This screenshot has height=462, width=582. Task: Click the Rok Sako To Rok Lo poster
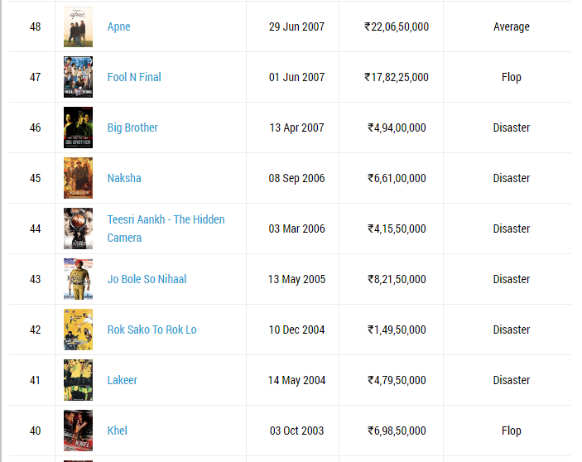(78, 330)
